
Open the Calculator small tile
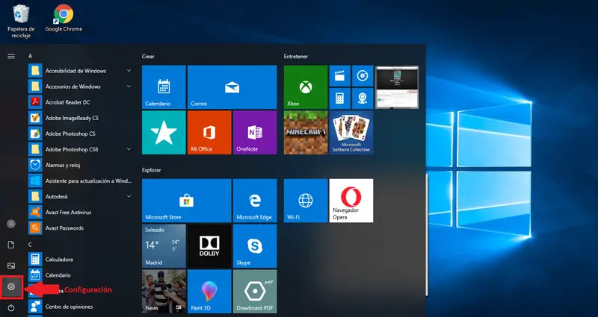click(339, 98)
